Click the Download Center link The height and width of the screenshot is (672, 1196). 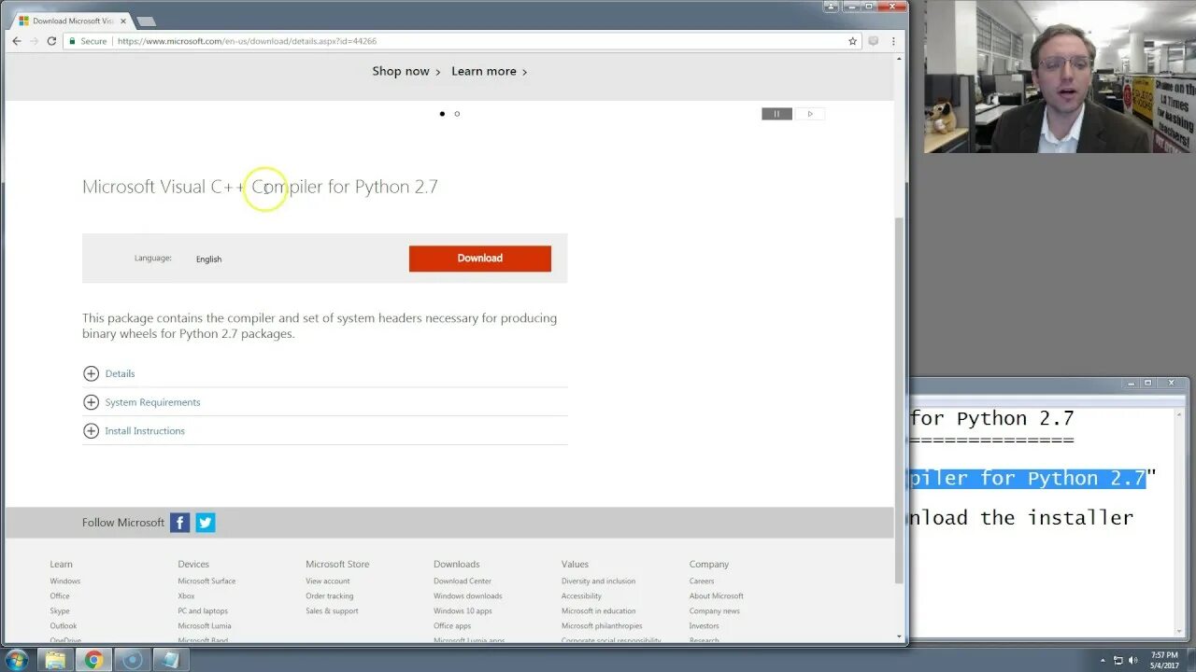(463, 581)
